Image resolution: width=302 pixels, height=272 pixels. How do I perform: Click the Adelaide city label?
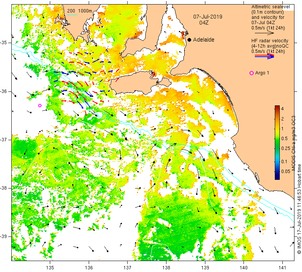pyautogui.click(x=203, y=40)
